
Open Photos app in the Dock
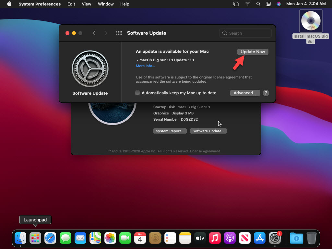[x=110, y=238]
